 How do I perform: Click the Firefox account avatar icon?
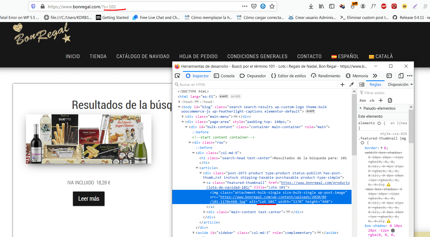[363, 6]
